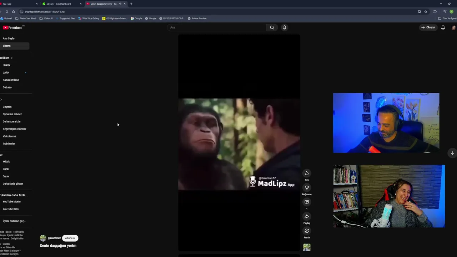Open Beğendiğim videolar liked videos
The height and width of the screenshot is (257, 457).
15,129
